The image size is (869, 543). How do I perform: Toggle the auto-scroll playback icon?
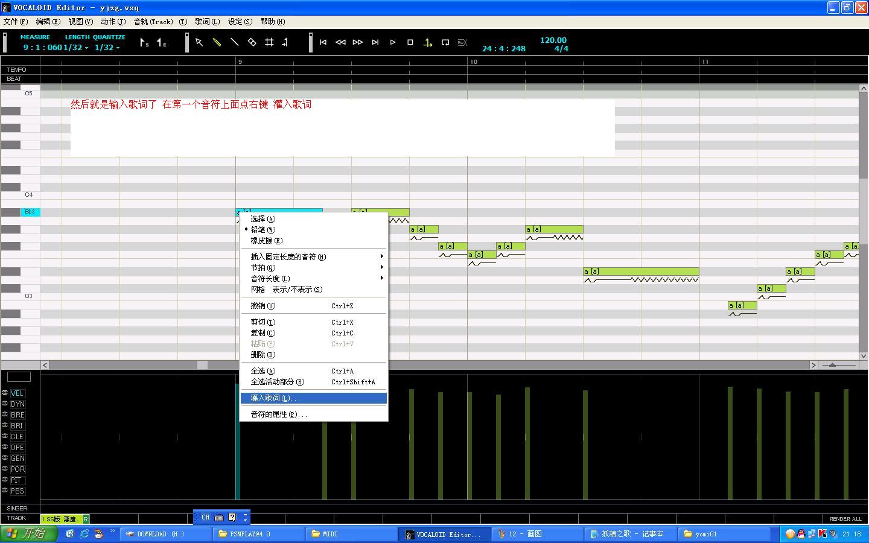(x=428, y=42)
